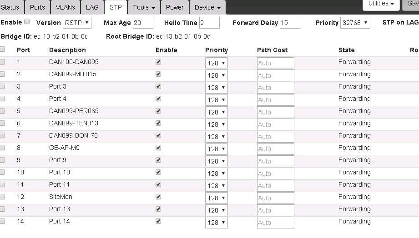Open the LAG tab
Image resolution: width=419 pixels, height=238 pixels.
[x=92, y=7]
